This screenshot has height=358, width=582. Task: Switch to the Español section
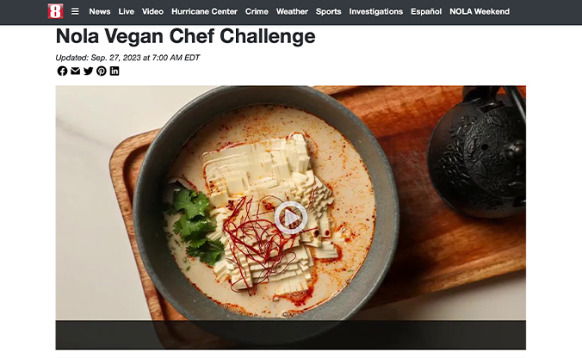point(426,11)
